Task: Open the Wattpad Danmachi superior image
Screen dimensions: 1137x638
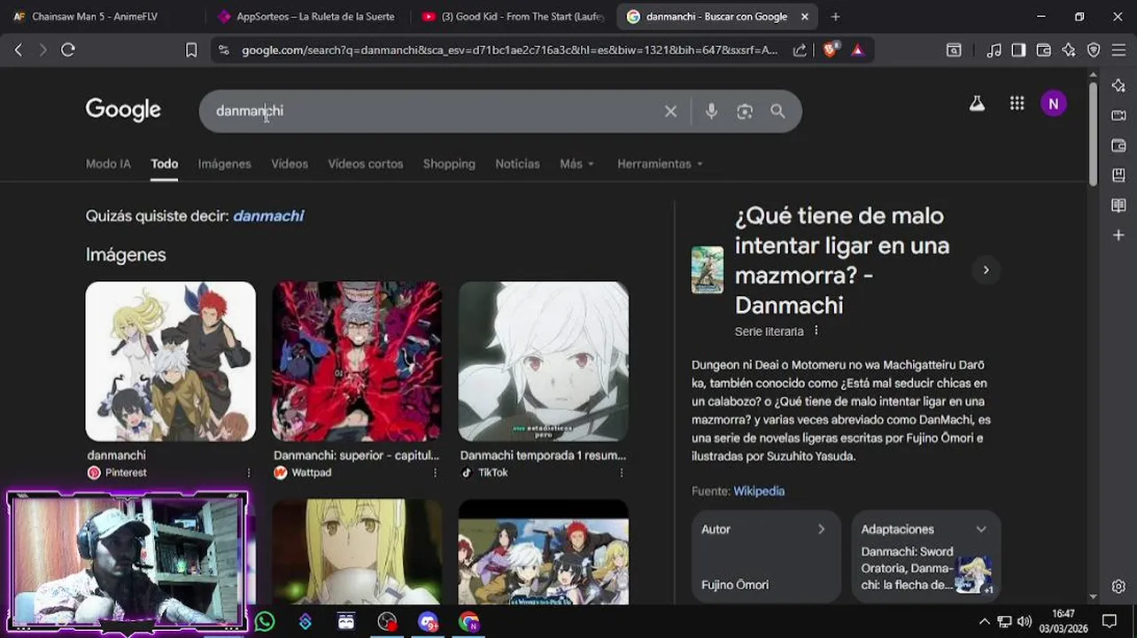Action: click(357, 362)
